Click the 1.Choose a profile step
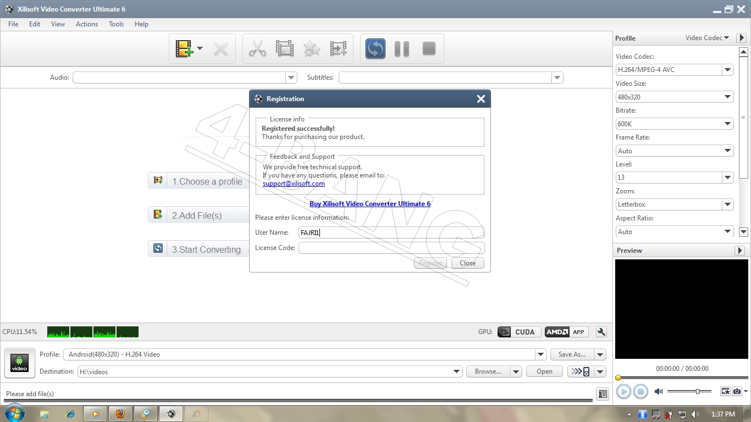751x422 pixels. [198, 181]
